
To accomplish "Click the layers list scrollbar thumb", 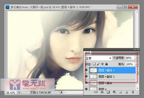I will pyautogui.click(x=137, y=73).
